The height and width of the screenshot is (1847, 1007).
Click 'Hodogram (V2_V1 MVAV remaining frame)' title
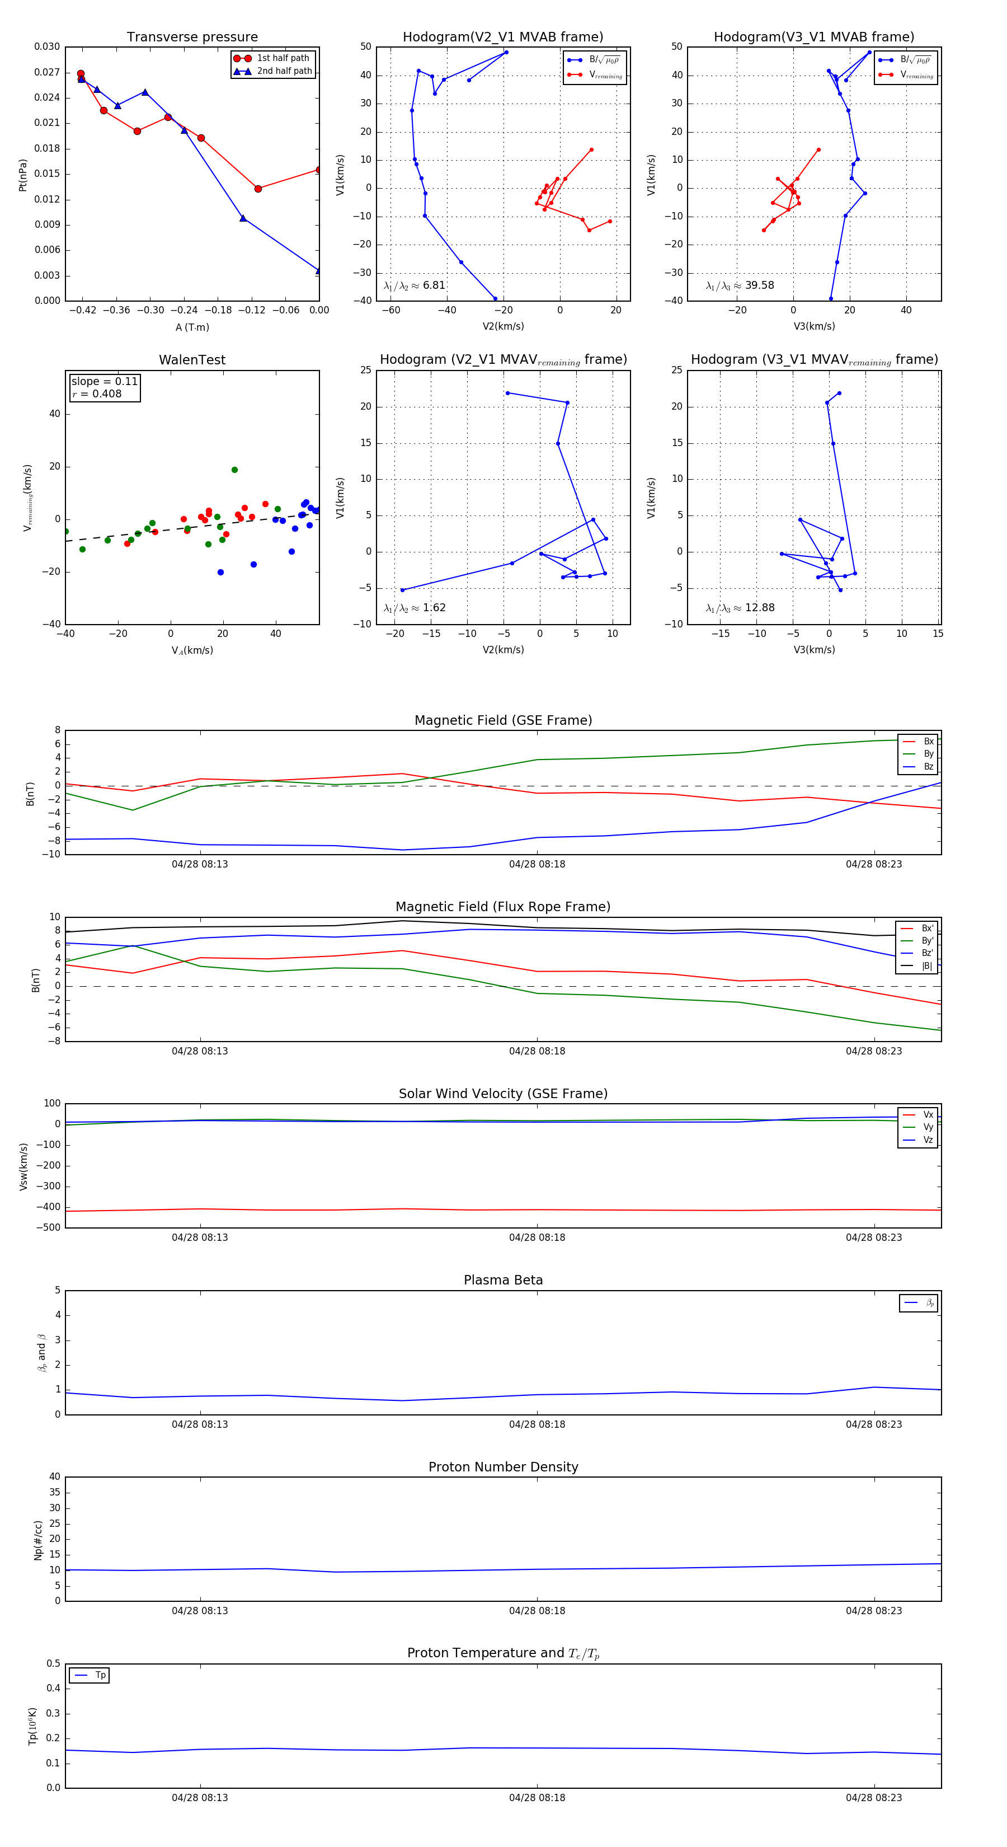point(503,360)
